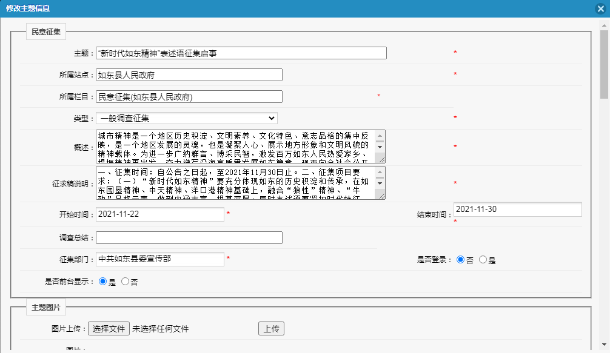Click the empty 调查总结 field

(x=189, y=238)
